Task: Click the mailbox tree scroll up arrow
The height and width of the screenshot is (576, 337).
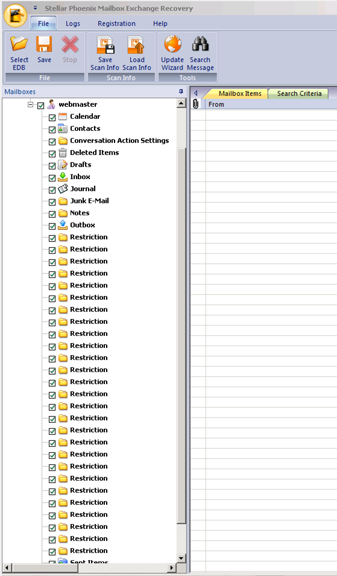Action: coord(181,104)
